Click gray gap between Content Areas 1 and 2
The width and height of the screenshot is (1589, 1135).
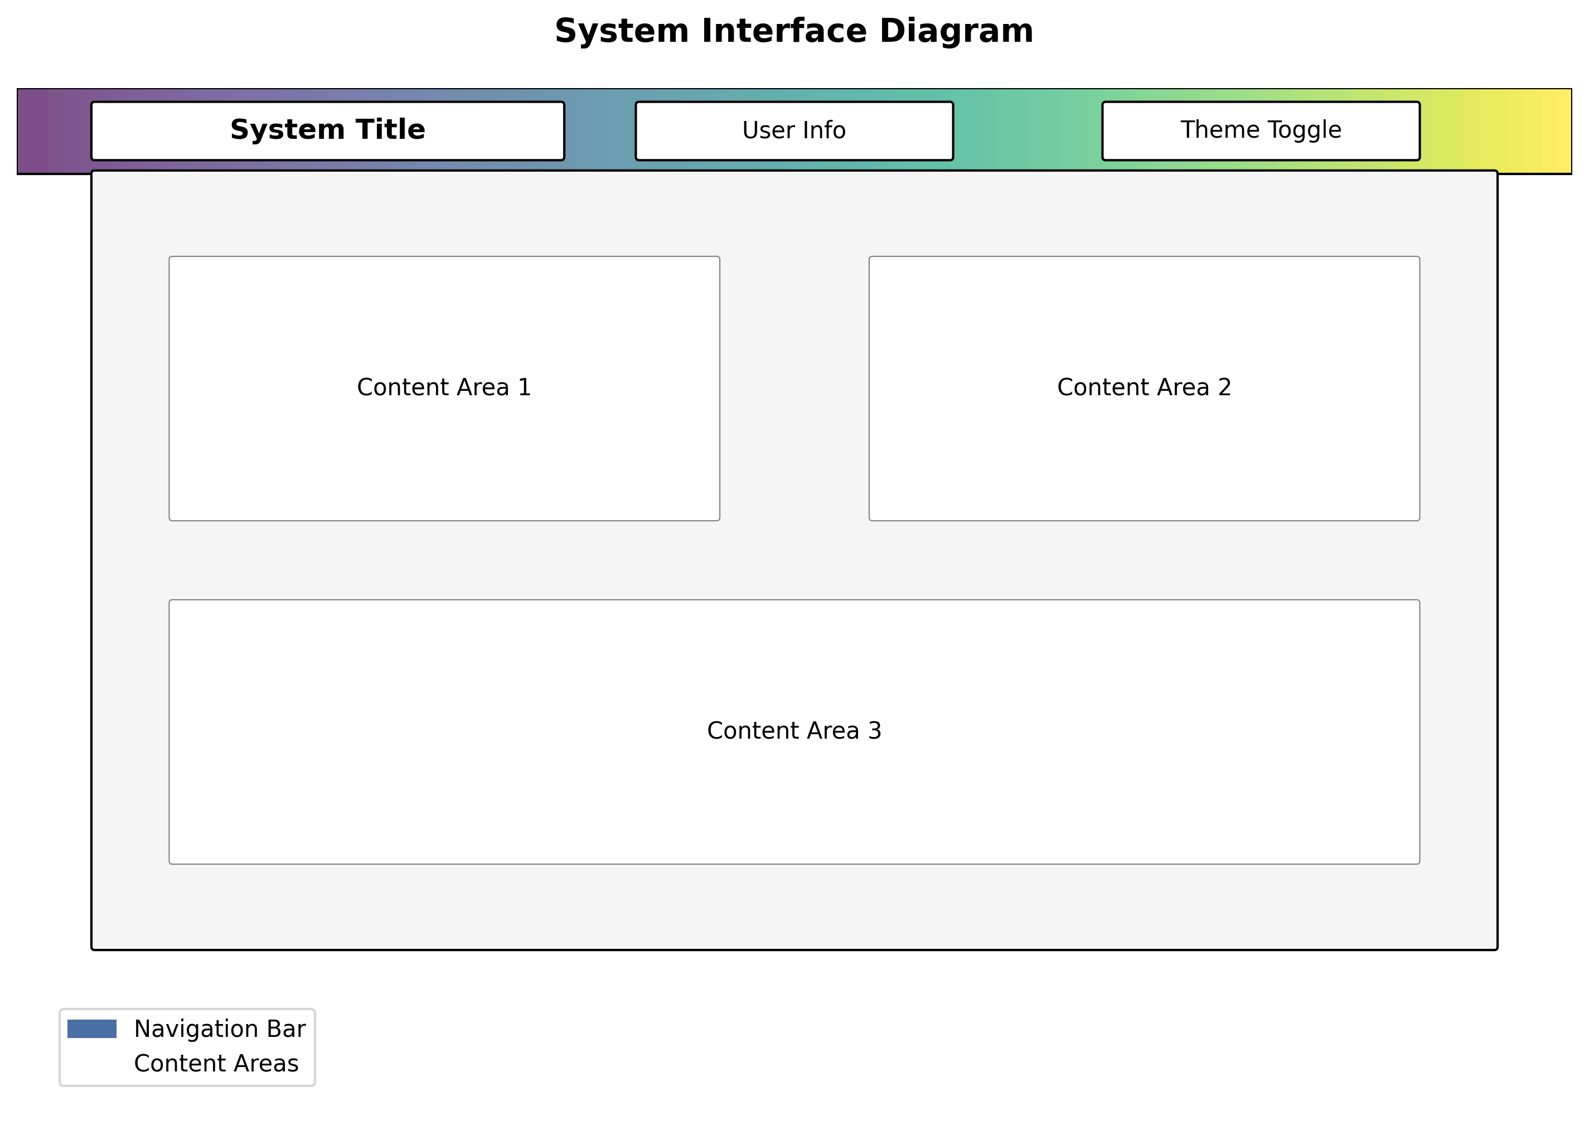[x=794, y=388]
